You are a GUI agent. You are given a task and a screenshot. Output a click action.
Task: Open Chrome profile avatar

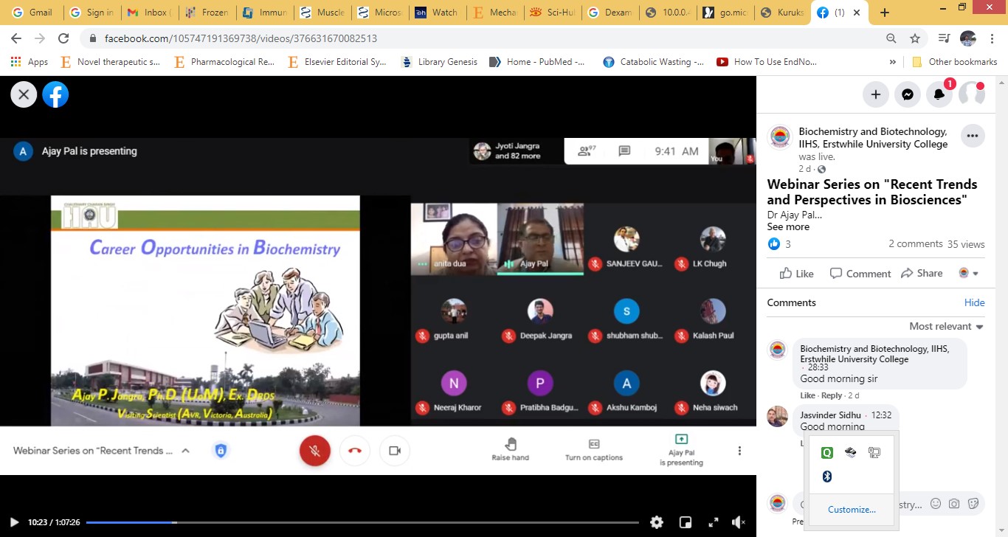[x=968, y=38]
